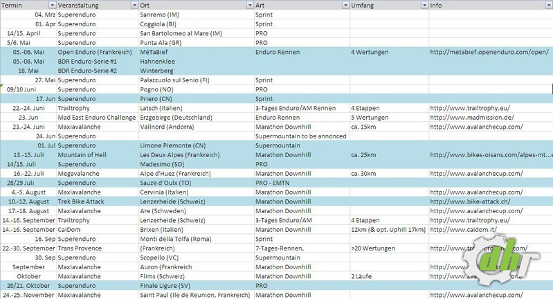Image resolution: width=553 pixels, height=299 pixels.
Task: Open the Info column filter dropdown
Action: [549, 6]
